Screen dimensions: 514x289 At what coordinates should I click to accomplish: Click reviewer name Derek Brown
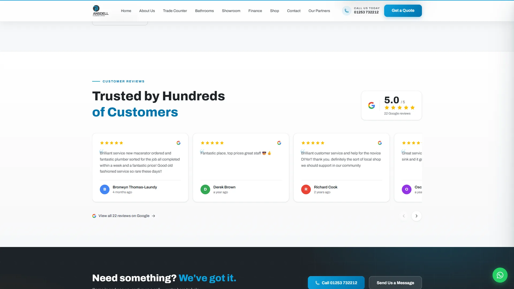(224, 187)
